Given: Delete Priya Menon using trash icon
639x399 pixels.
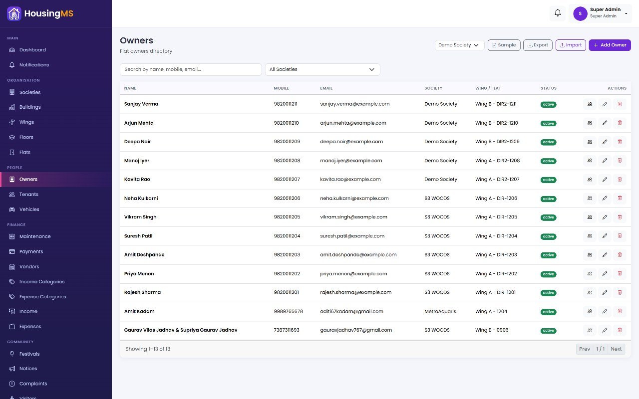Looking at the screenshot, I should tap(620, 274).
